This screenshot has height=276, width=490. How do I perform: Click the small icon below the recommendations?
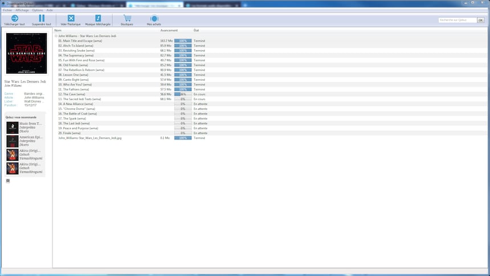pos(8,181)
